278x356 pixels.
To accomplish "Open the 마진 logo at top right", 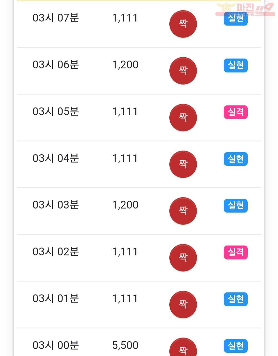I will 245,9.
